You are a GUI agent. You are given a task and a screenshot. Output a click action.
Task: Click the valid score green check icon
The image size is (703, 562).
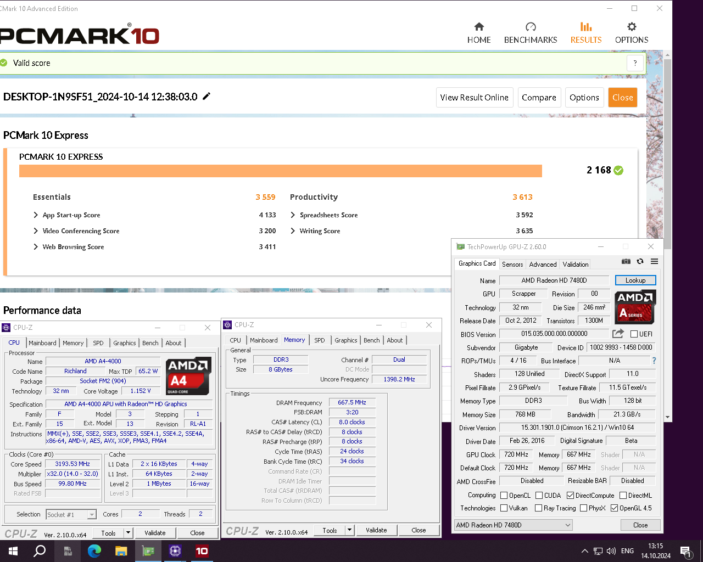tap(3, 63)
